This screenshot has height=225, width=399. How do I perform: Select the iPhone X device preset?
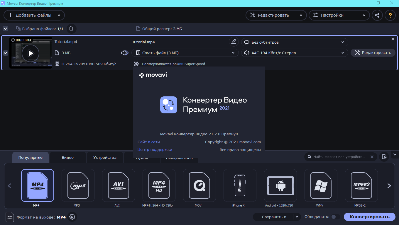click(x=240, y=185)
